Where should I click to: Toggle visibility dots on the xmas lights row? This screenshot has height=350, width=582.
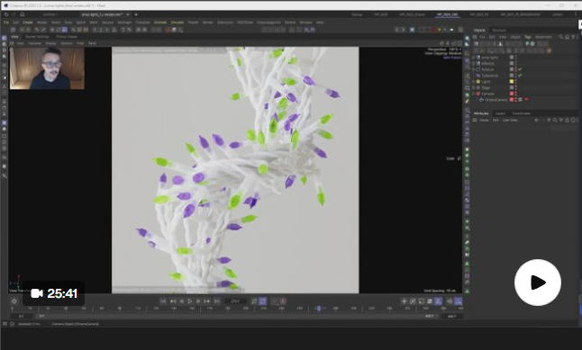(516, 58)
